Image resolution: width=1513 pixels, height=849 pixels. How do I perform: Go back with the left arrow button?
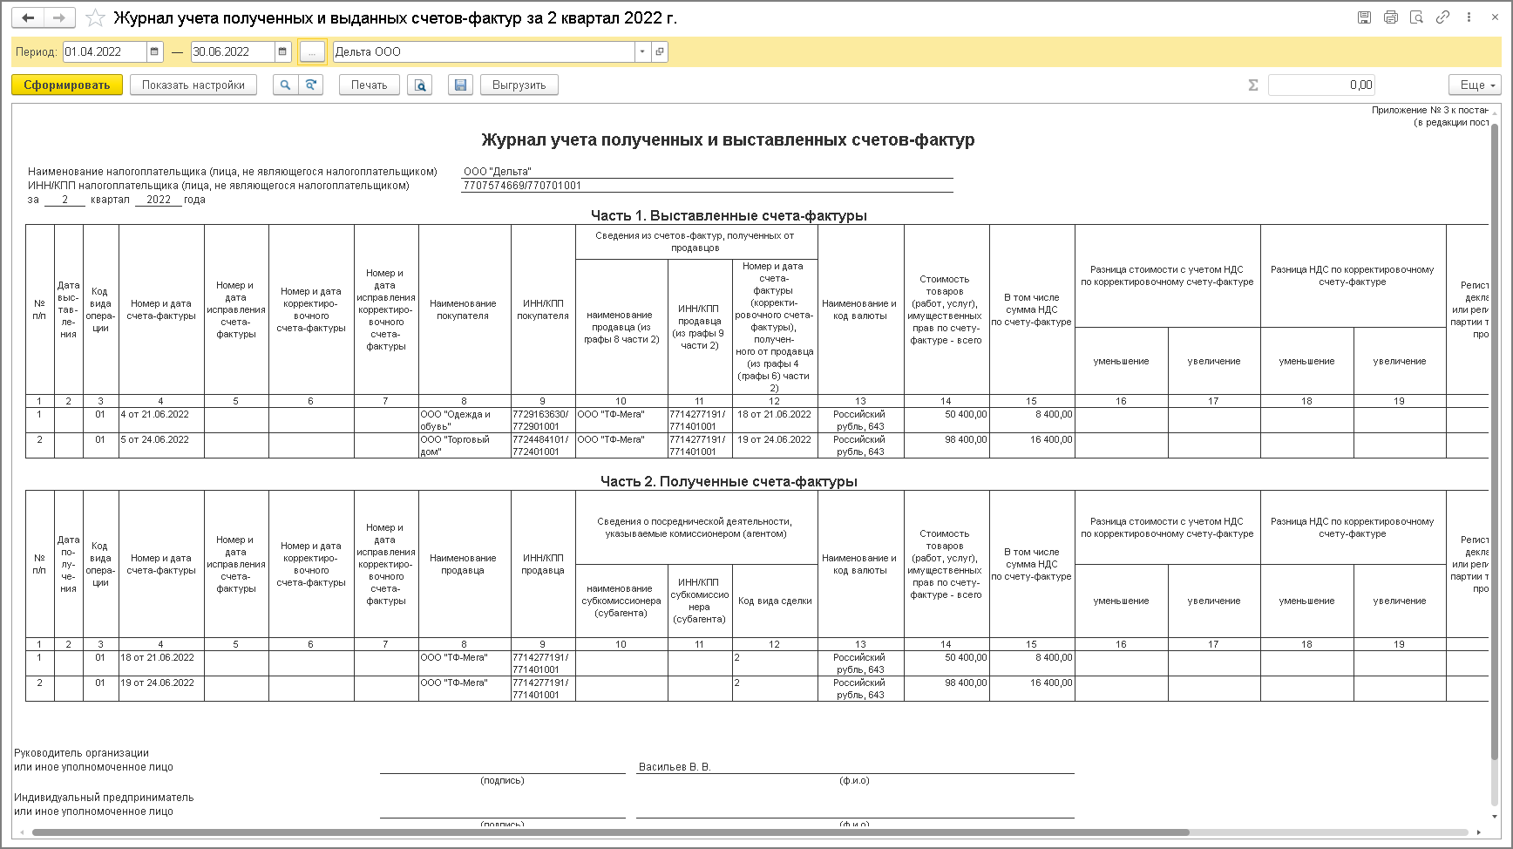click(x=28, y=17)
